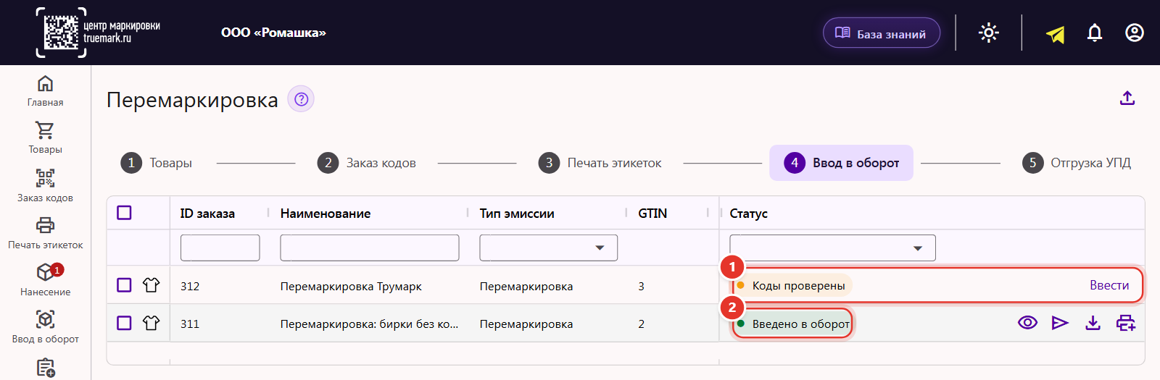Tick the checkbox for order 311

coord(124,323)
